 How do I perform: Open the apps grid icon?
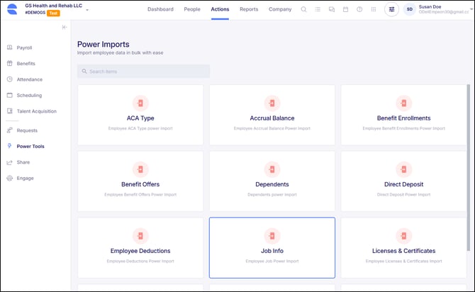click(x=374, y=9)
